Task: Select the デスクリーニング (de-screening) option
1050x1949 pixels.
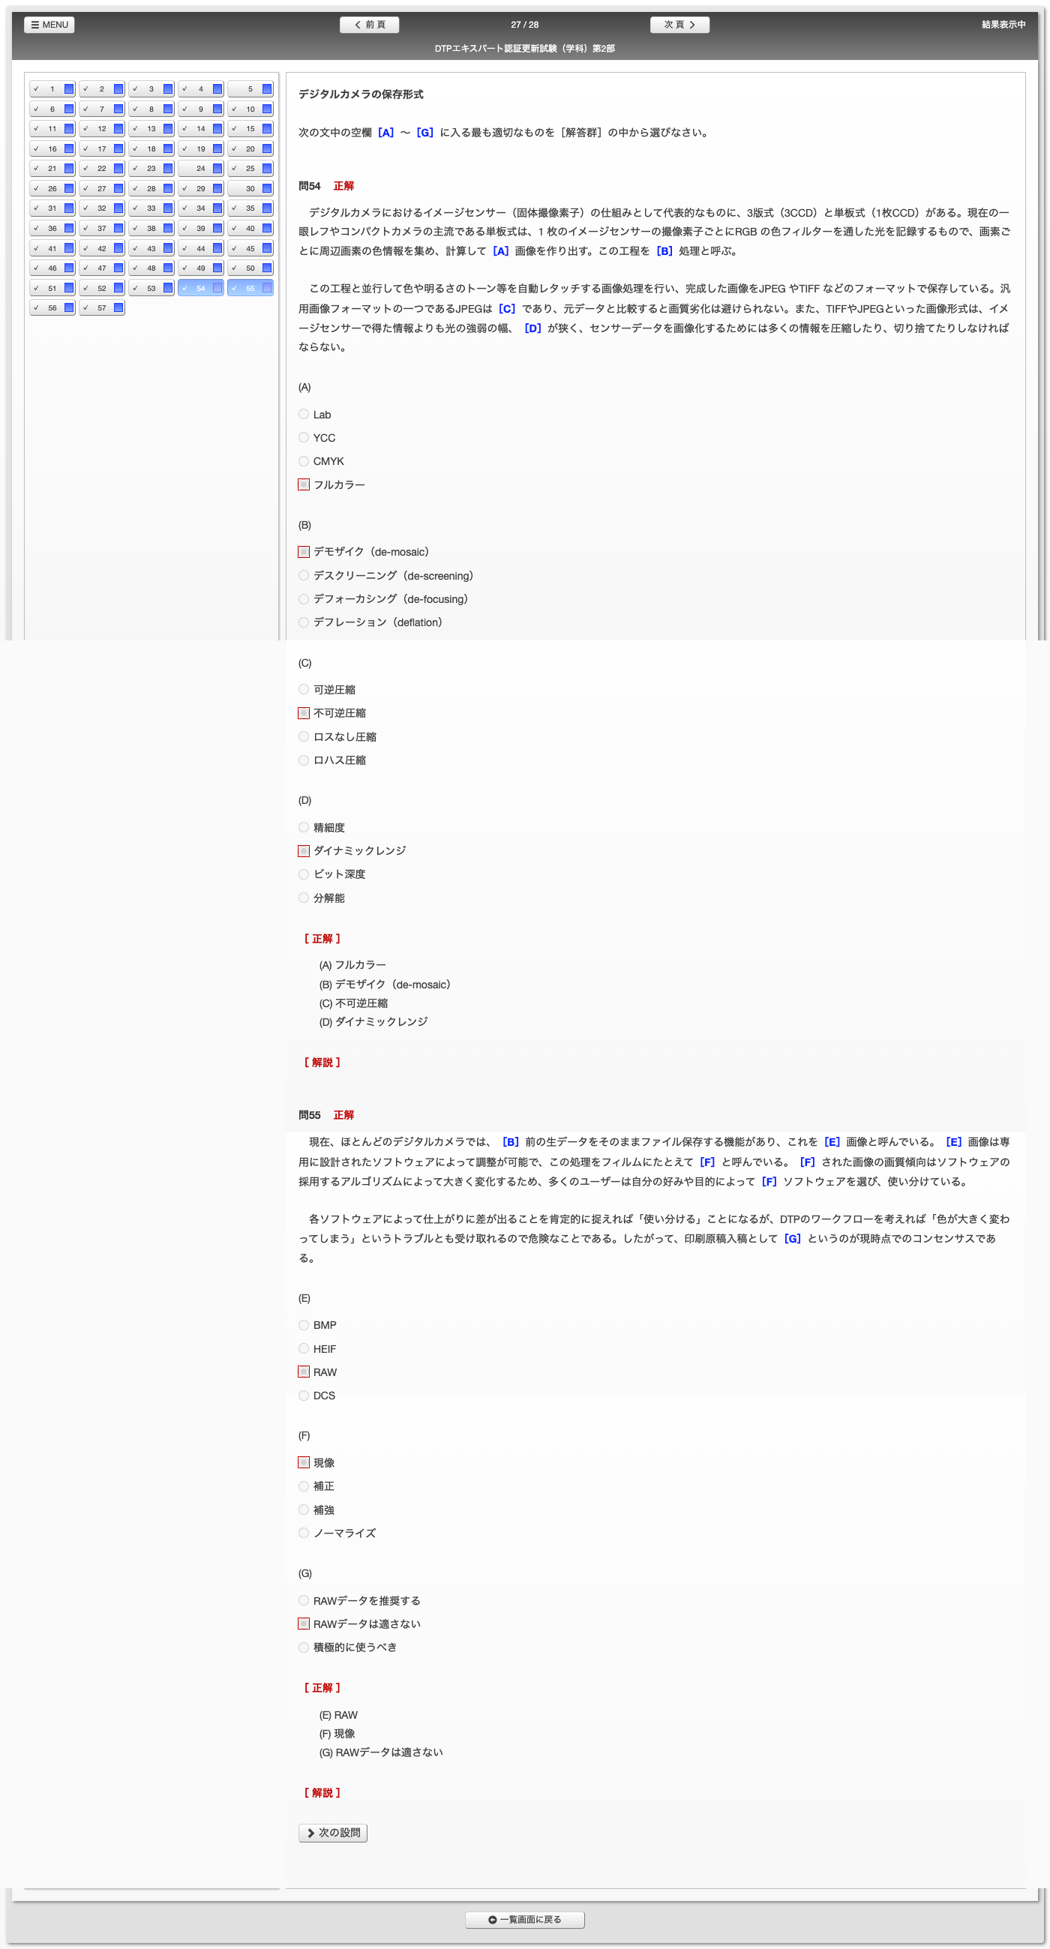Action: [x=303, y=576]
